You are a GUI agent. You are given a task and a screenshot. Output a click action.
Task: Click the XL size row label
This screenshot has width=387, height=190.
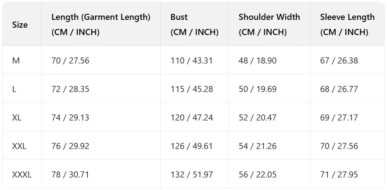click(x=17, y=117)
